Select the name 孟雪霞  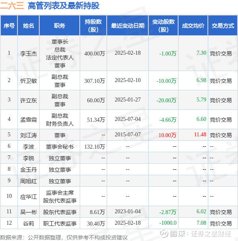click(x=29, y=120)
